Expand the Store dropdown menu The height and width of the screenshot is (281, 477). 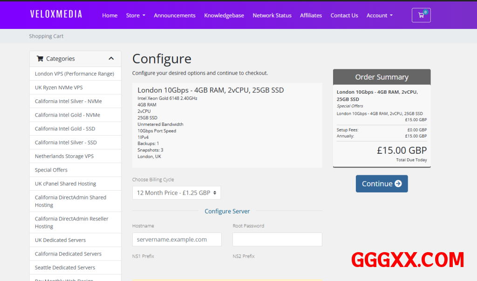(x=136, y=15)
